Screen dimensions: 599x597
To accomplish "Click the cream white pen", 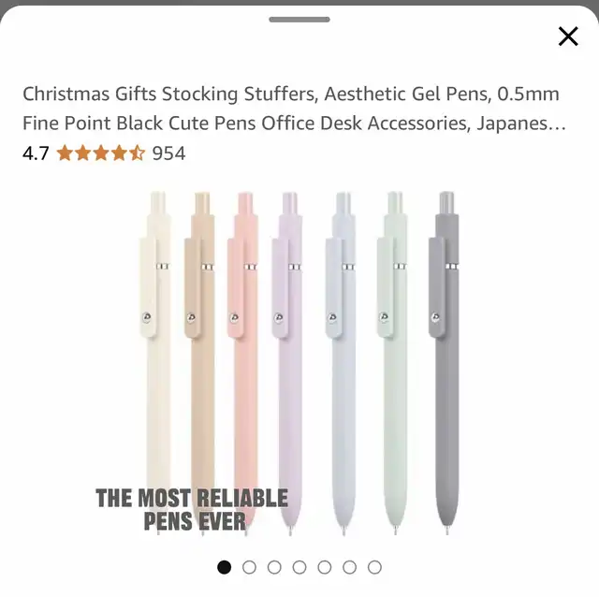I will click(156, 362).
